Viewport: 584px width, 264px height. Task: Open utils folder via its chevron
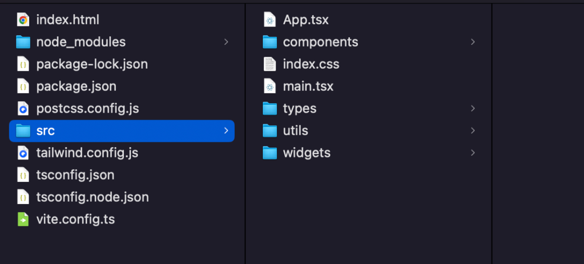[473, 131]
